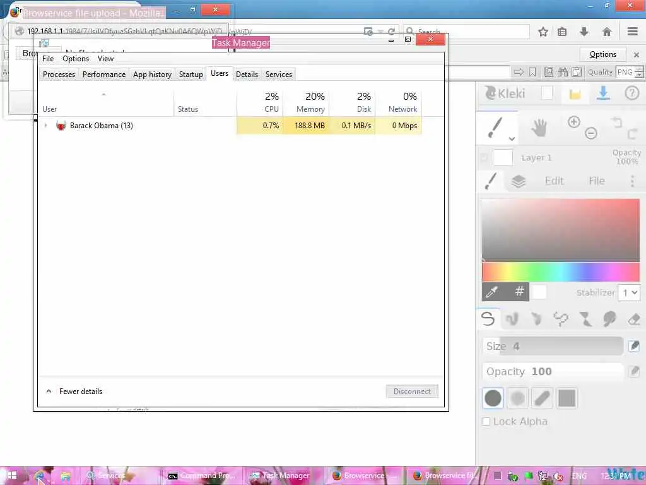Select the square brush tip
This screenshot has width=646, height=485.
[x=567, y=398]
